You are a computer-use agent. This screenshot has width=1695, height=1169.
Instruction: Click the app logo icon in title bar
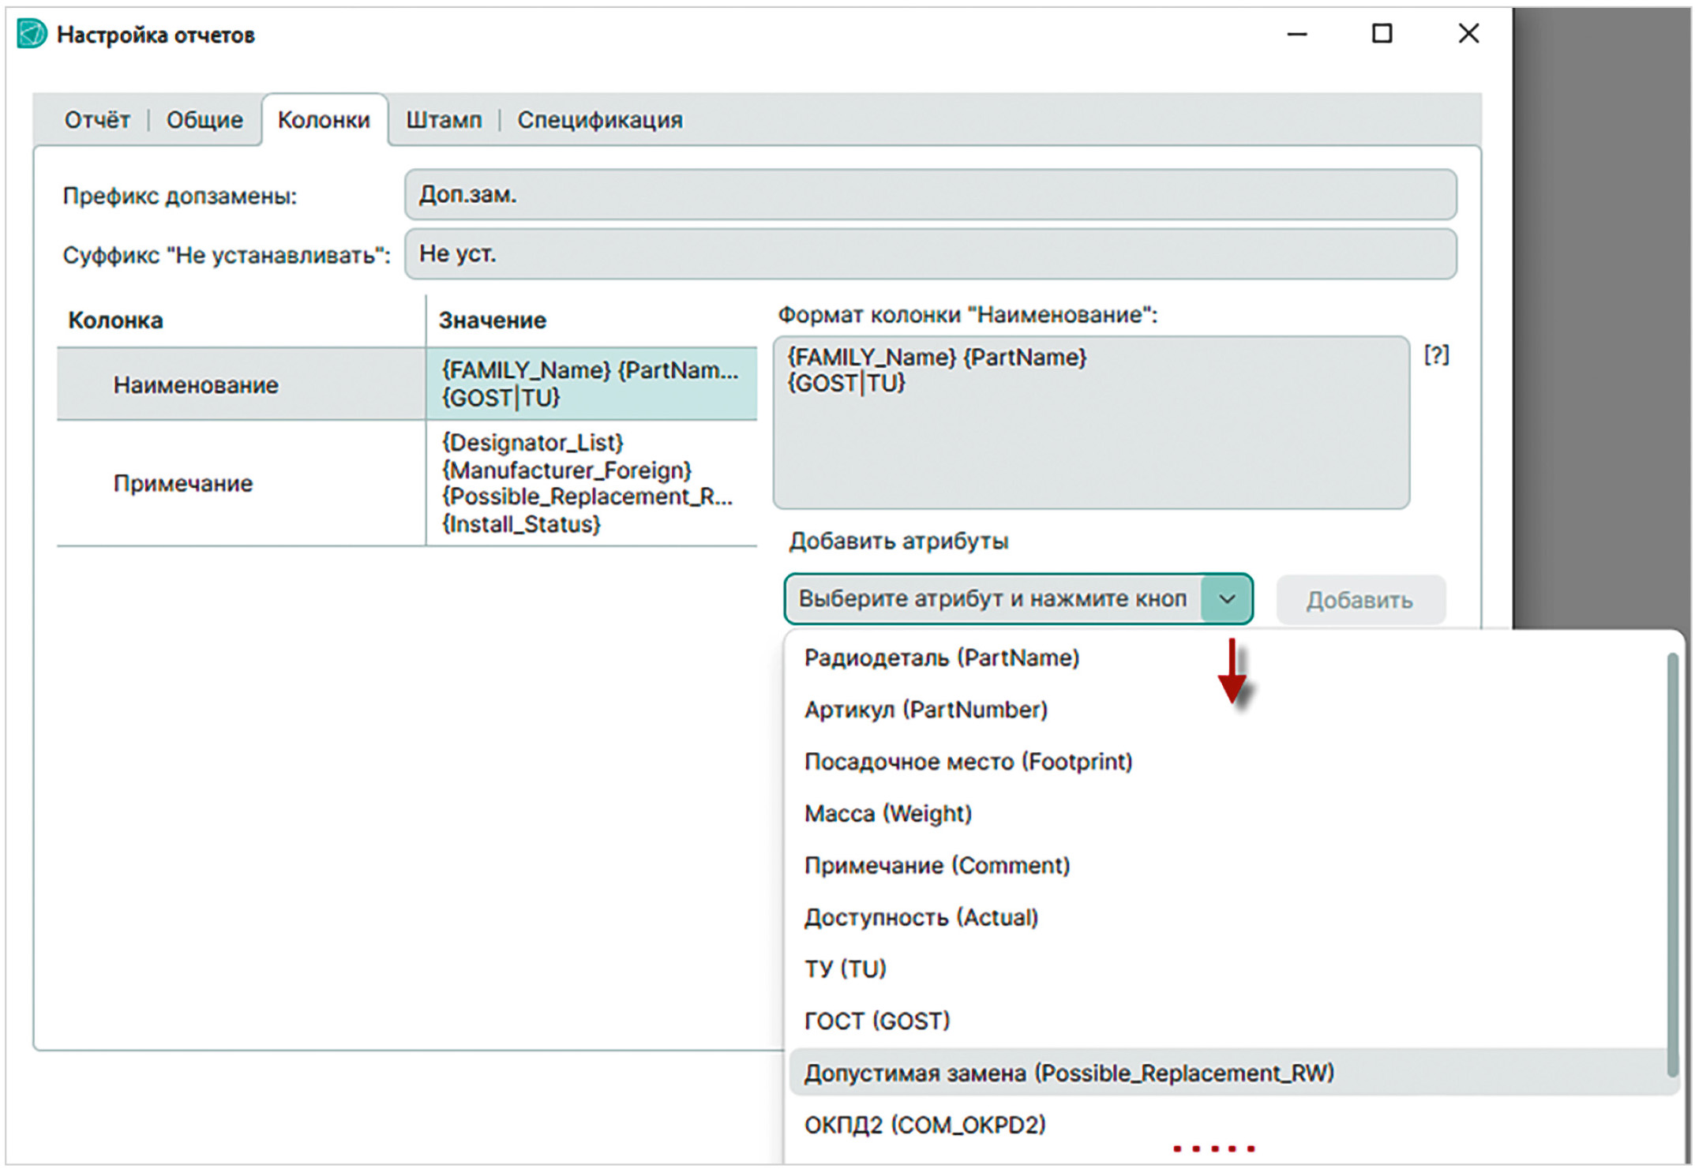click(x=32, y=34)
